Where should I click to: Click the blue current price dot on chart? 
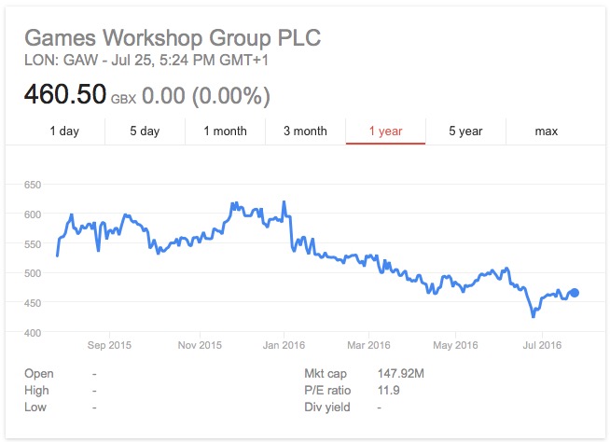(x=575, y=293)
